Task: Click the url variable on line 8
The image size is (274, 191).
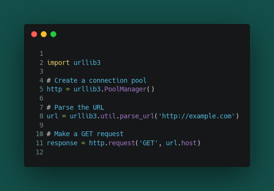Action: 52,116
